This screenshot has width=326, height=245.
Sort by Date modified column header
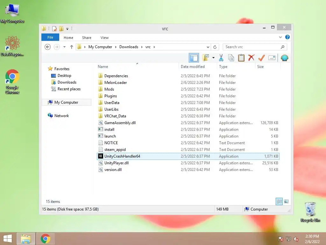coord(198,67)
